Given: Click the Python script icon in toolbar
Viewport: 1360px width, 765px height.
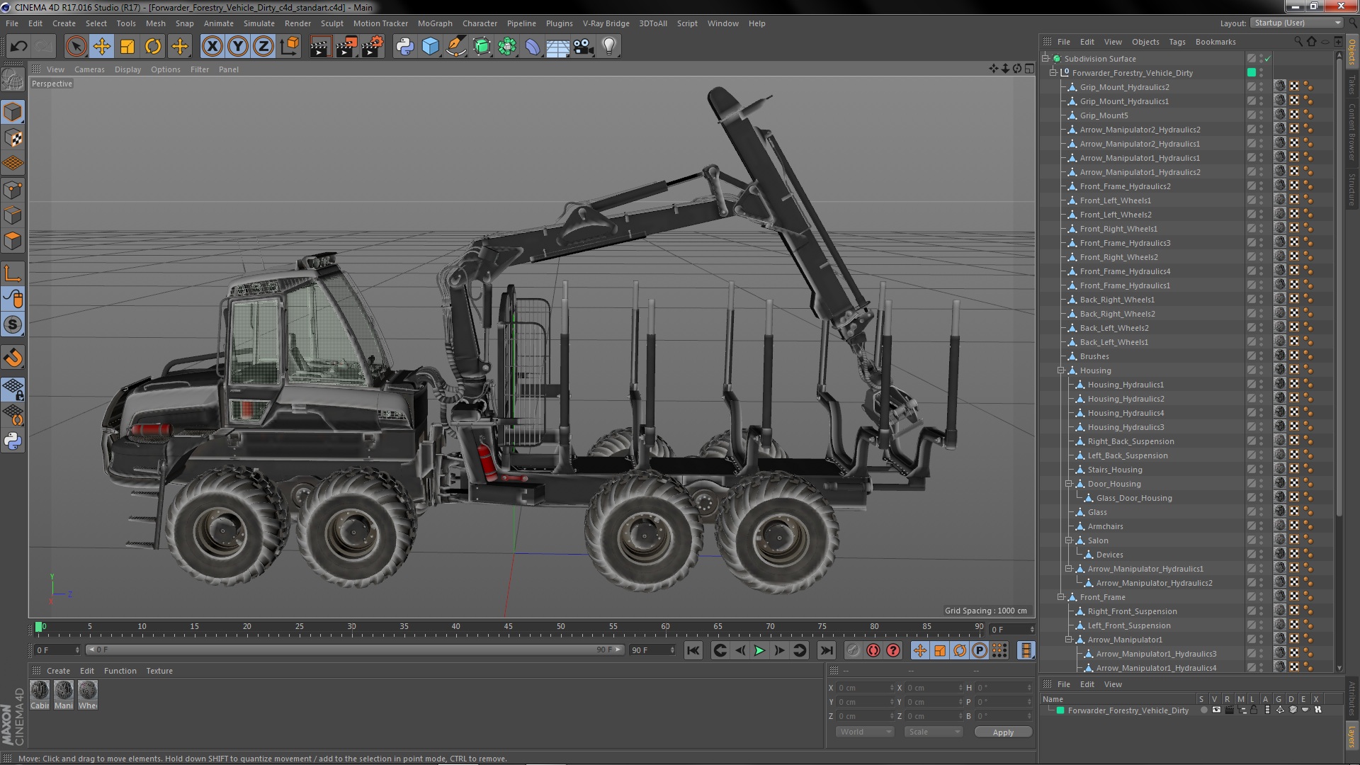Looking at the screenshot, I should point(404,47).
